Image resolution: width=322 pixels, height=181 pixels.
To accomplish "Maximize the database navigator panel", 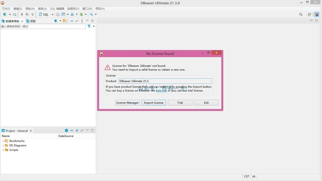I will pyautogui.click(x=92, y=21).
